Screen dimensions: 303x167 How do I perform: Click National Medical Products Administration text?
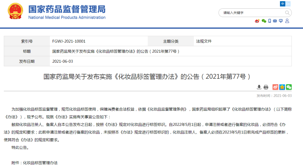tap(67, 17)
